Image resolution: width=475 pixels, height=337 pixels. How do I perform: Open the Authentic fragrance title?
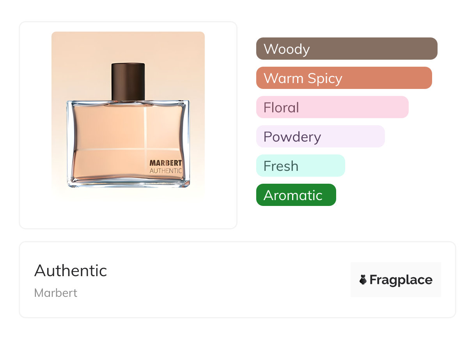click(71, 271)
